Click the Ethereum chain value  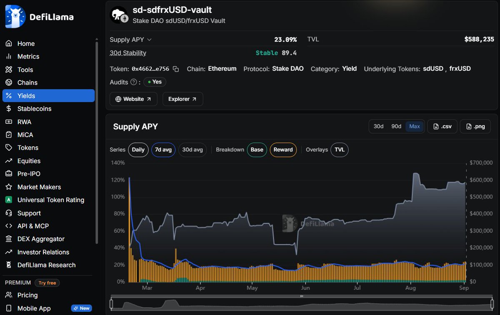click(222, 69)
